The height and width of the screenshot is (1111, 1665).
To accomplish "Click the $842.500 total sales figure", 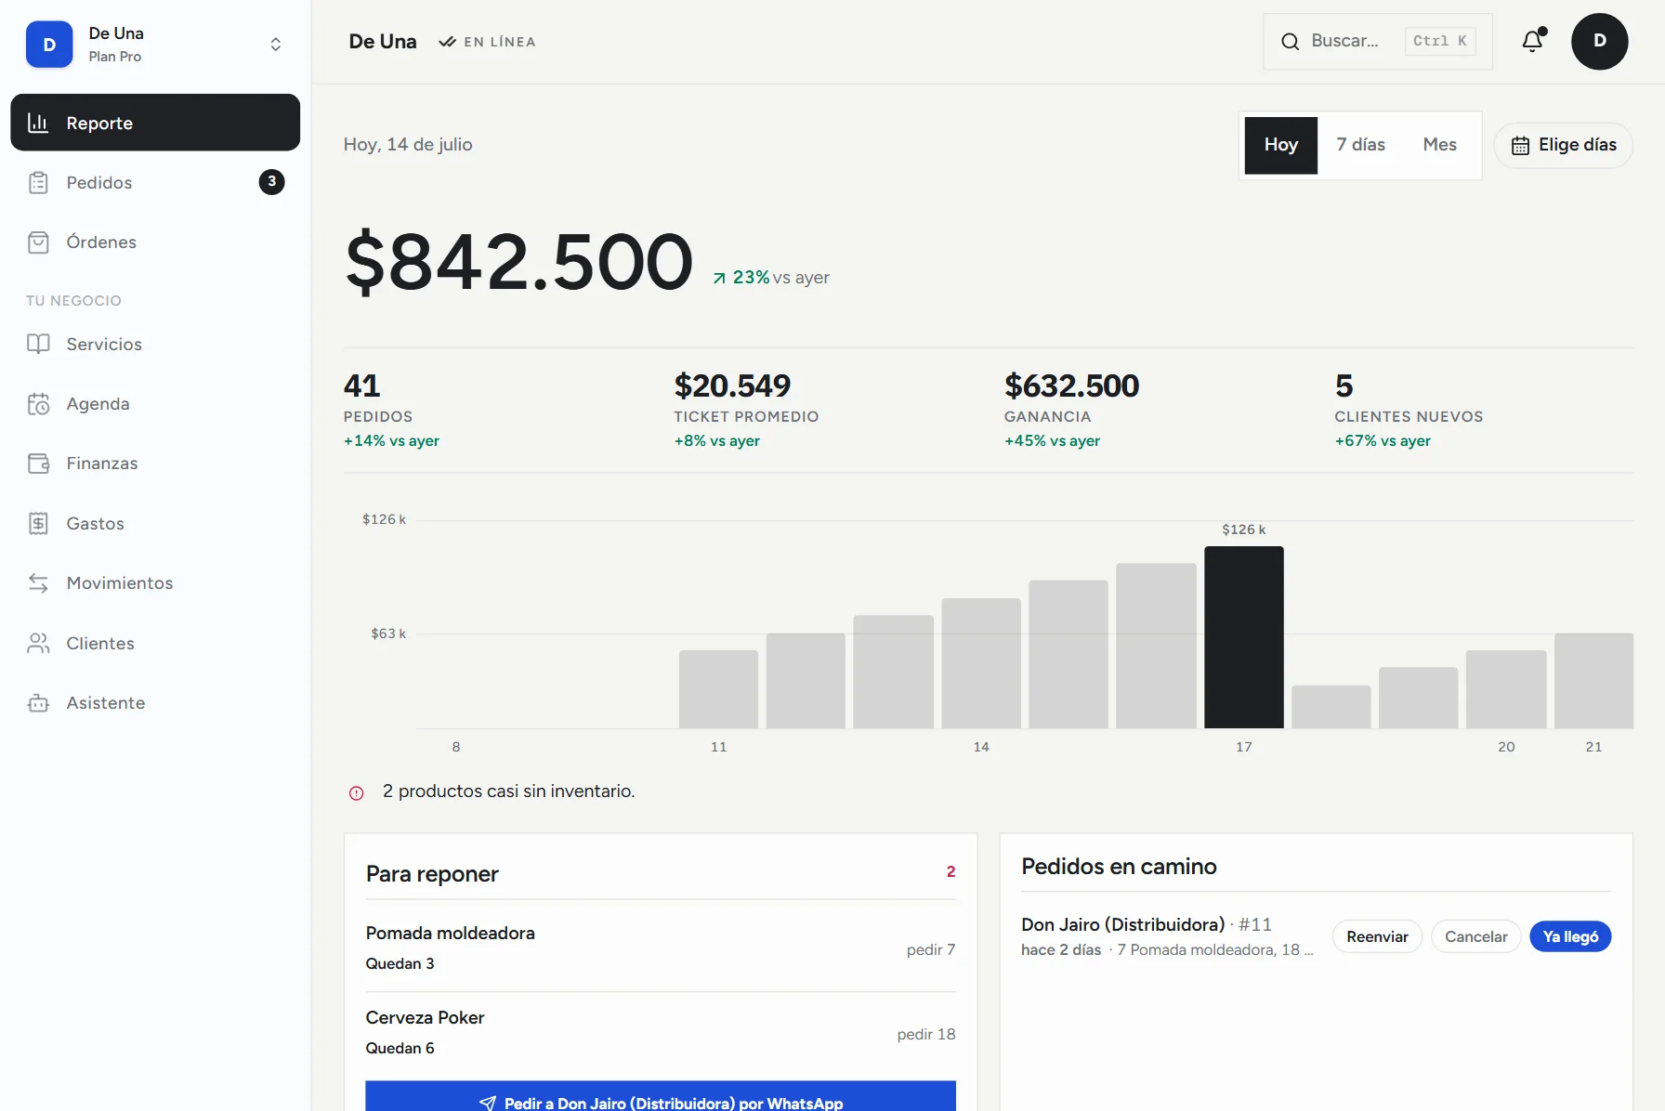I will click(518, 262).
